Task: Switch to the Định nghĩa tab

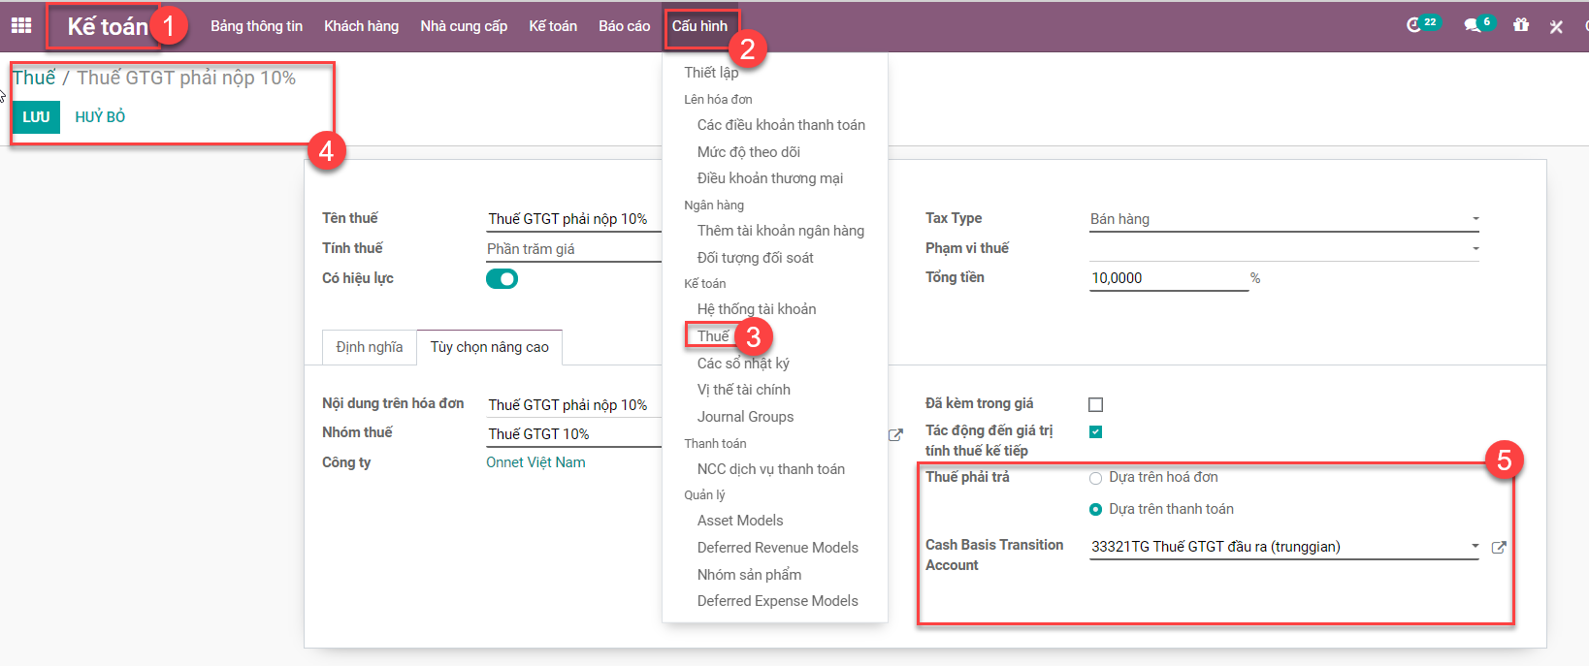Action: (x=370, y=347)
